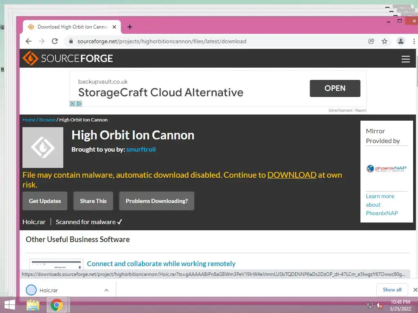The width and height of the screenshot is (418, 313).
Task: Click the phoenixNAP mirror logo
Action: click(387, 168)
